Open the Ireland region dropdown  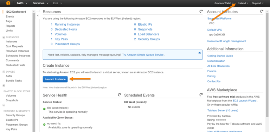click(x=243, y=3)
